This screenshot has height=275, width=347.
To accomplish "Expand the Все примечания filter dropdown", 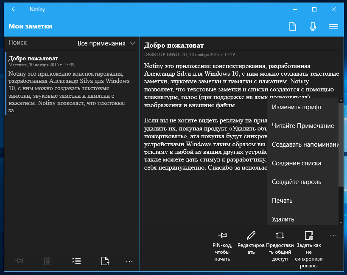I will click(x=106, y=43).
